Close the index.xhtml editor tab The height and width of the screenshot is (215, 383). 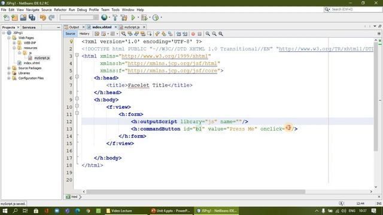115,27
